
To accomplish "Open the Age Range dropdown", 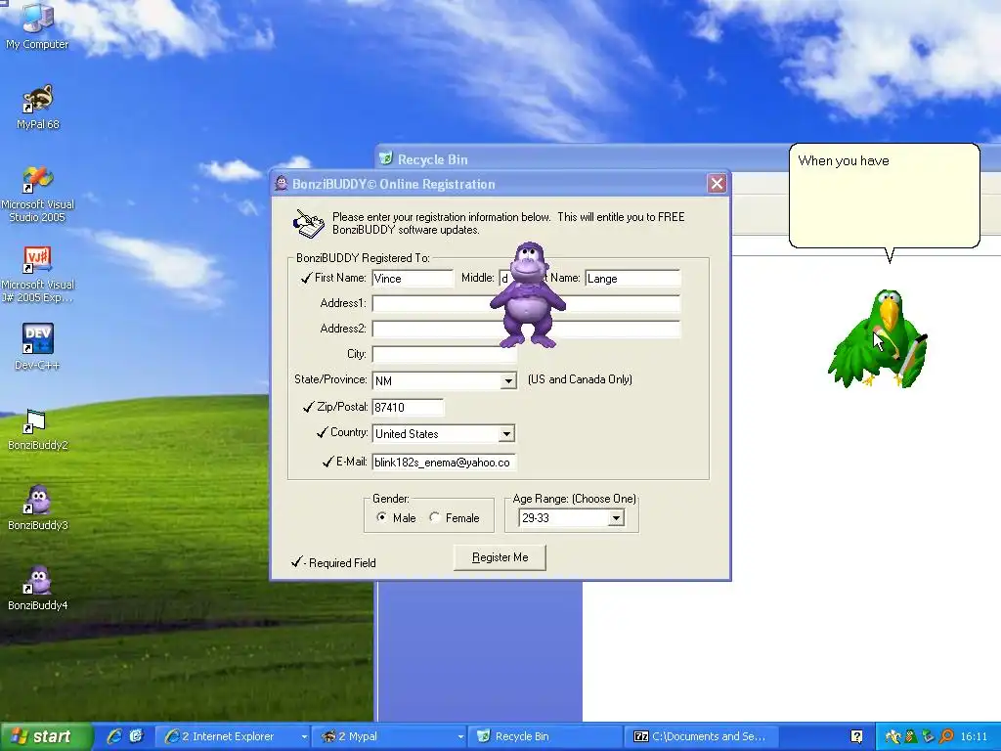I will pos(616,518).
